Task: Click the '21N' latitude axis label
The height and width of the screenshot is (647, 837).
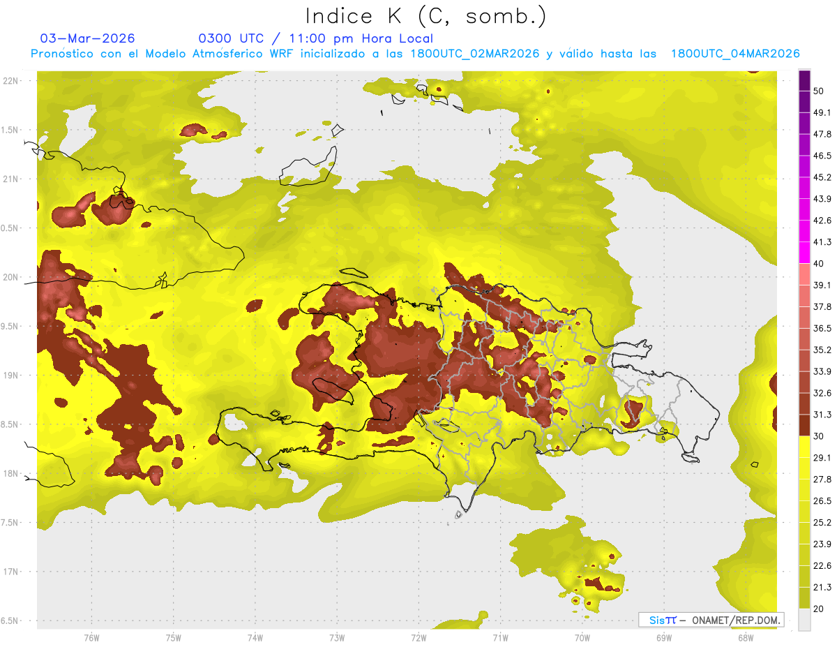Action: 10,179
